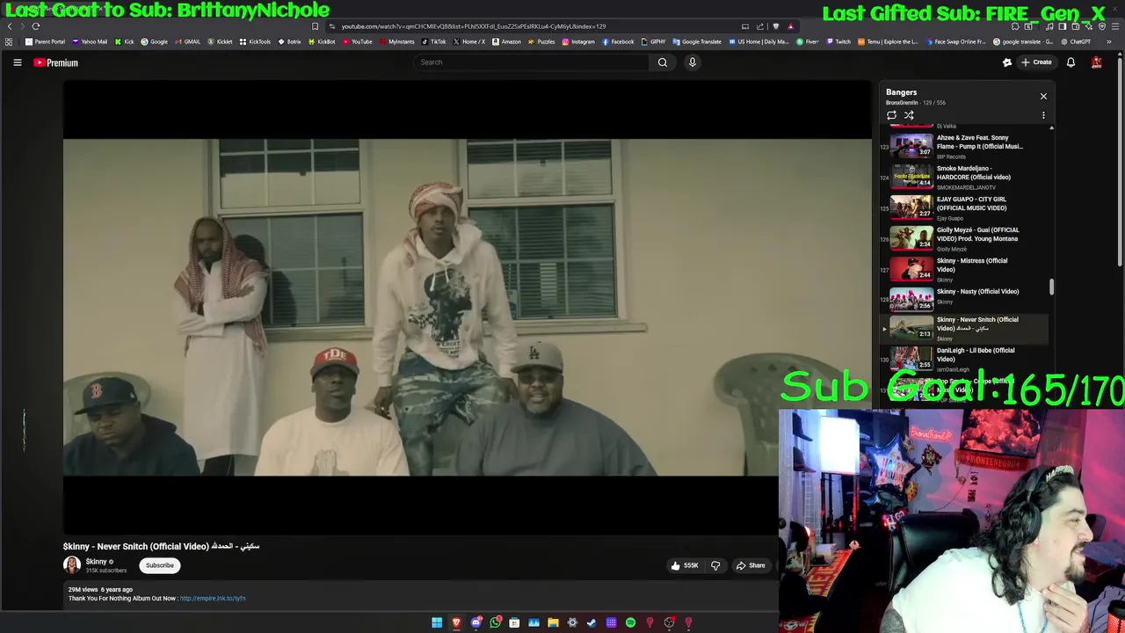
Task: Open the YouTube guide hamburger menu
Action: coord(17,62)
